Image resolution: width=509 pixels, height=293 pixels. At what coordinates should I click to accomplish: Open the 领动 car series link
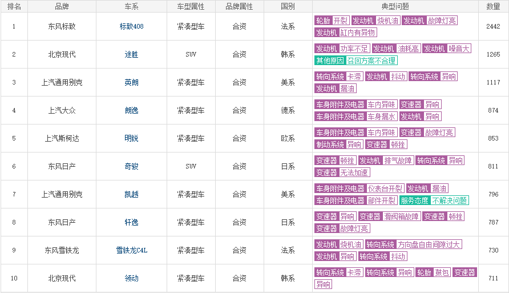tap(131, 278)
